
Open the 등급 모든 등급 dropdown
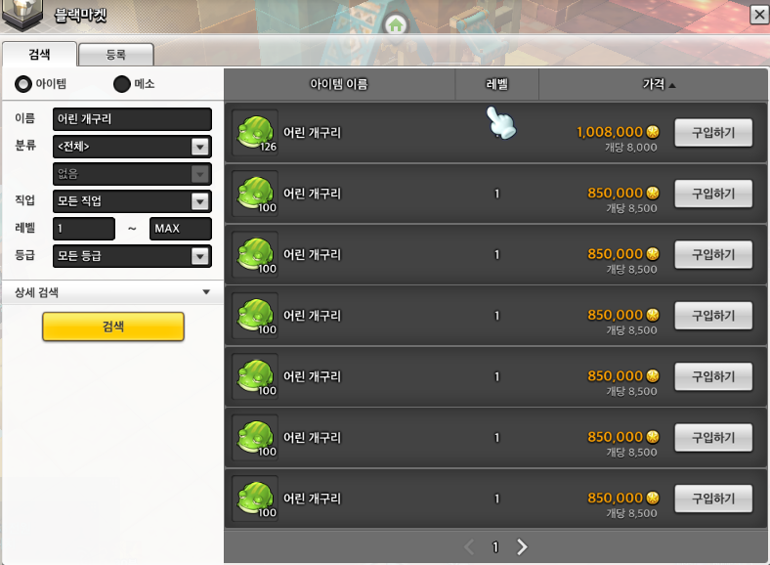click(132, 256)
